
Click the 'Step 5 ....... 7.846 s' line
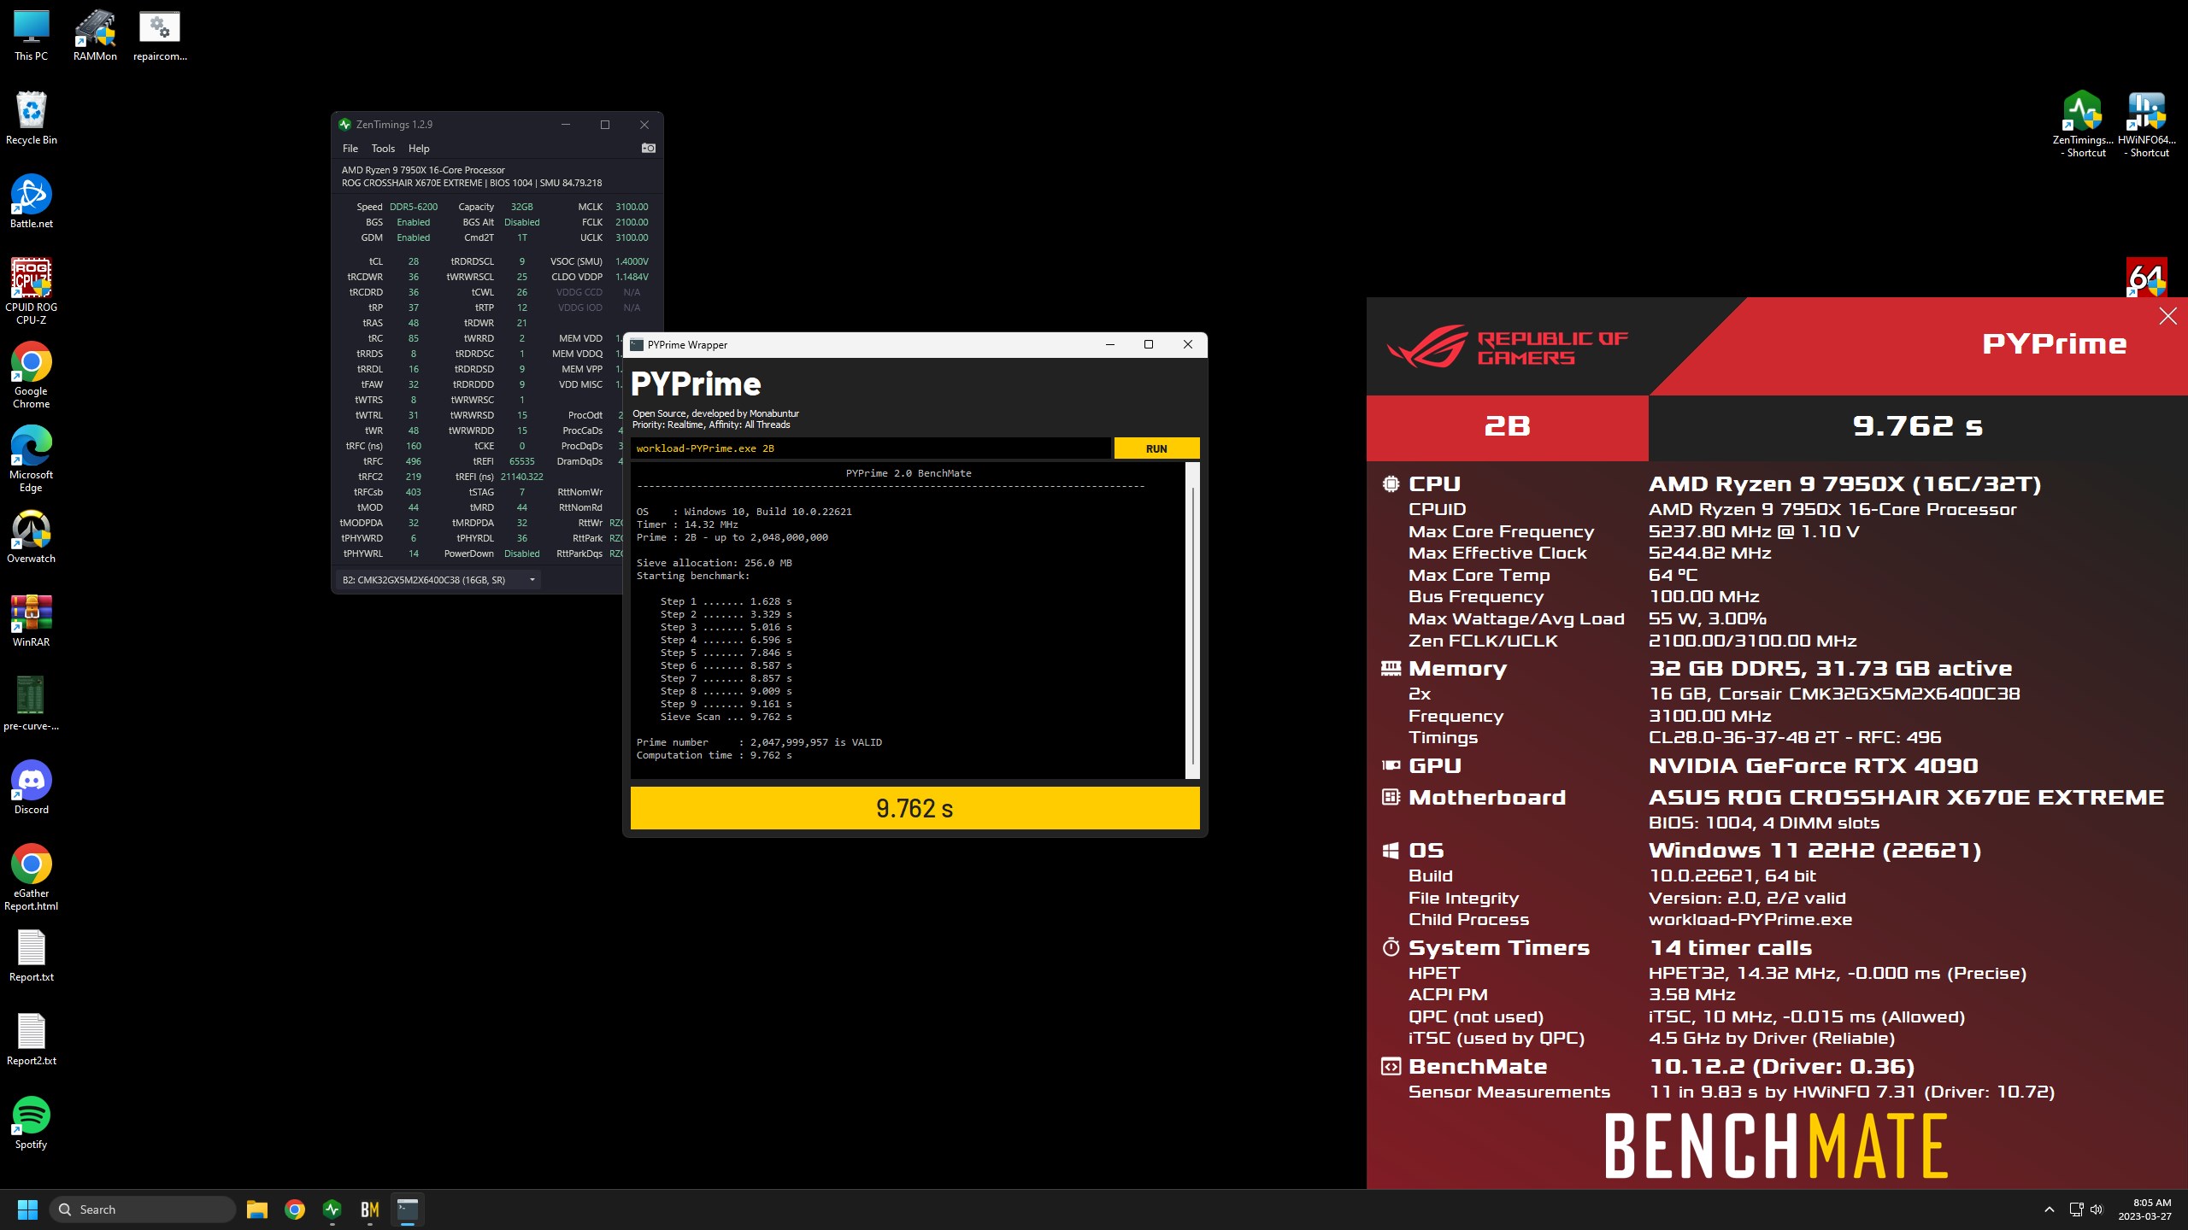[x=726, y=653]
